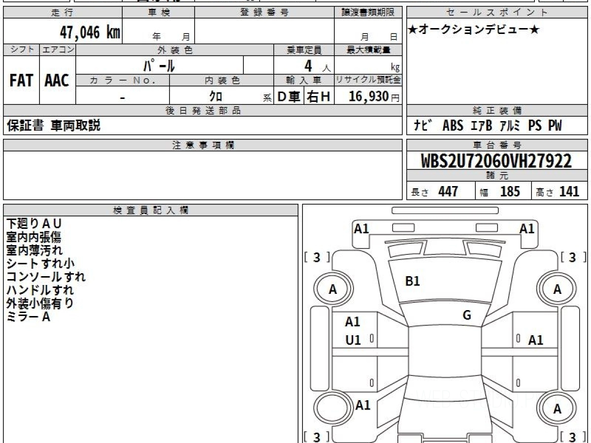591x443 pixels.
Task: Select chassis number WBS2U72060VH27922
Action: click(496, 161)
